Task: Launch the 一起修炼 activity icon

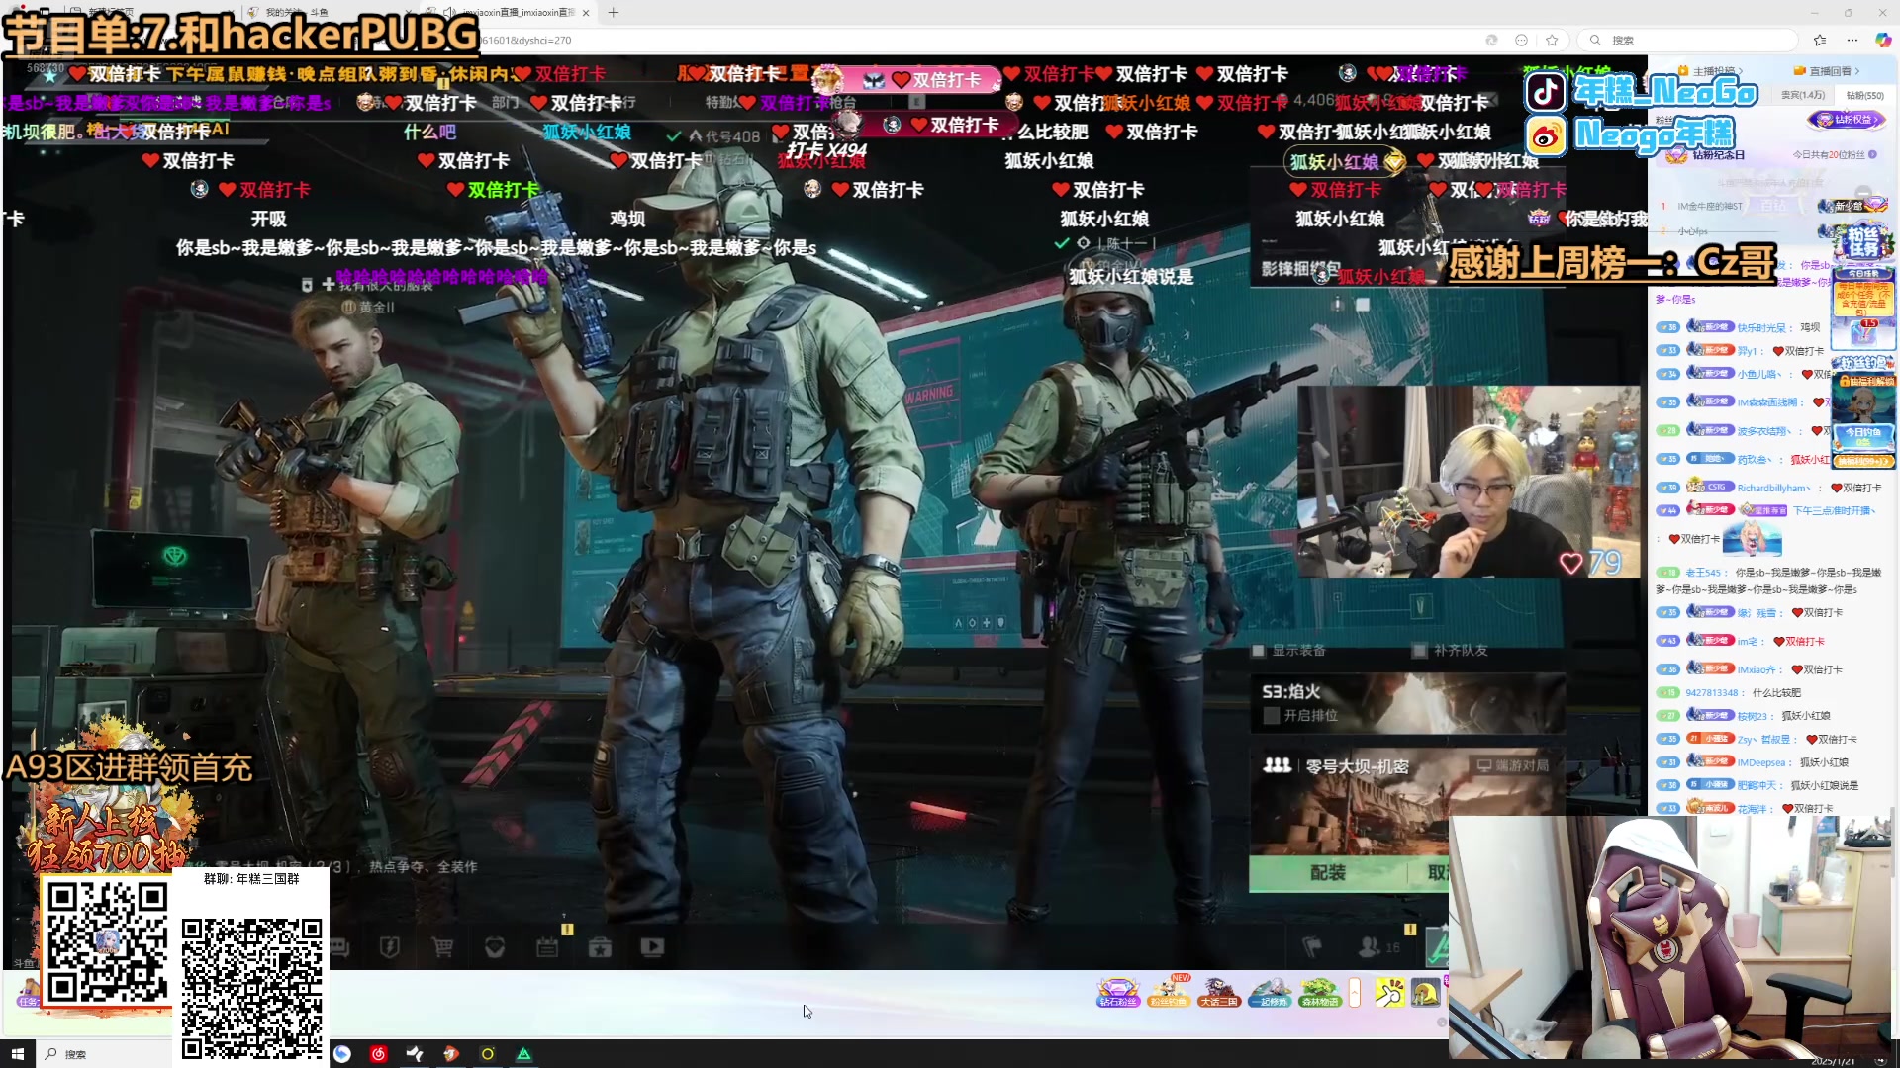Action: click(x=1270, y=992)
